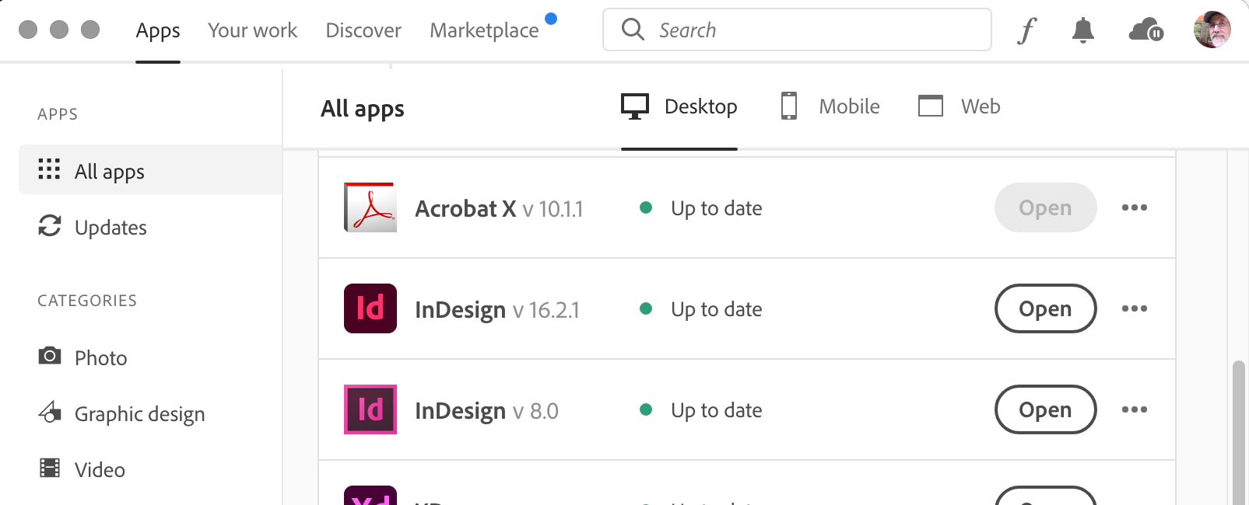The image size is (1249, 505).
Task: Click the InDesign v 8.0 app icon
Action: point(370,409)
